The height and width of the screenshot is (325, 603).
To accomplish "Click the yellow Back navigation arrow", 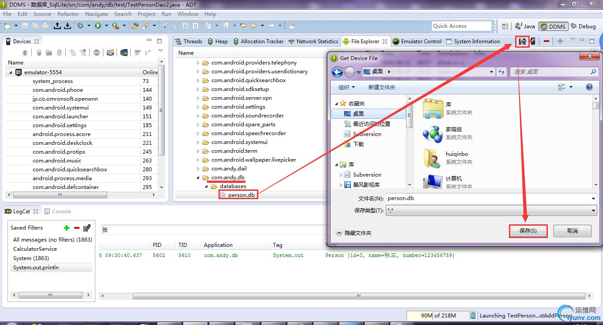I will [x=254, y=26].
